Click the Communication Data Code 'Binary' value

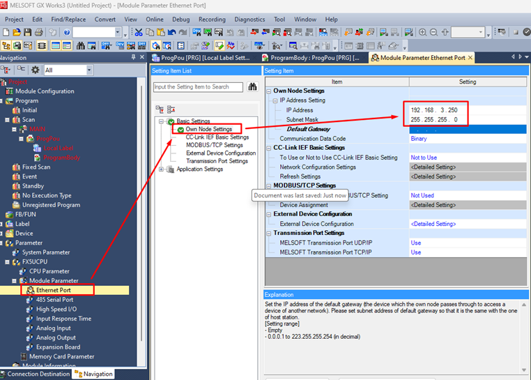coord(419,139)
